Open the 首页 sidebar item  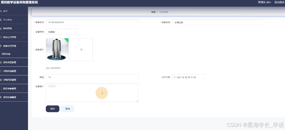coord(14,11)
